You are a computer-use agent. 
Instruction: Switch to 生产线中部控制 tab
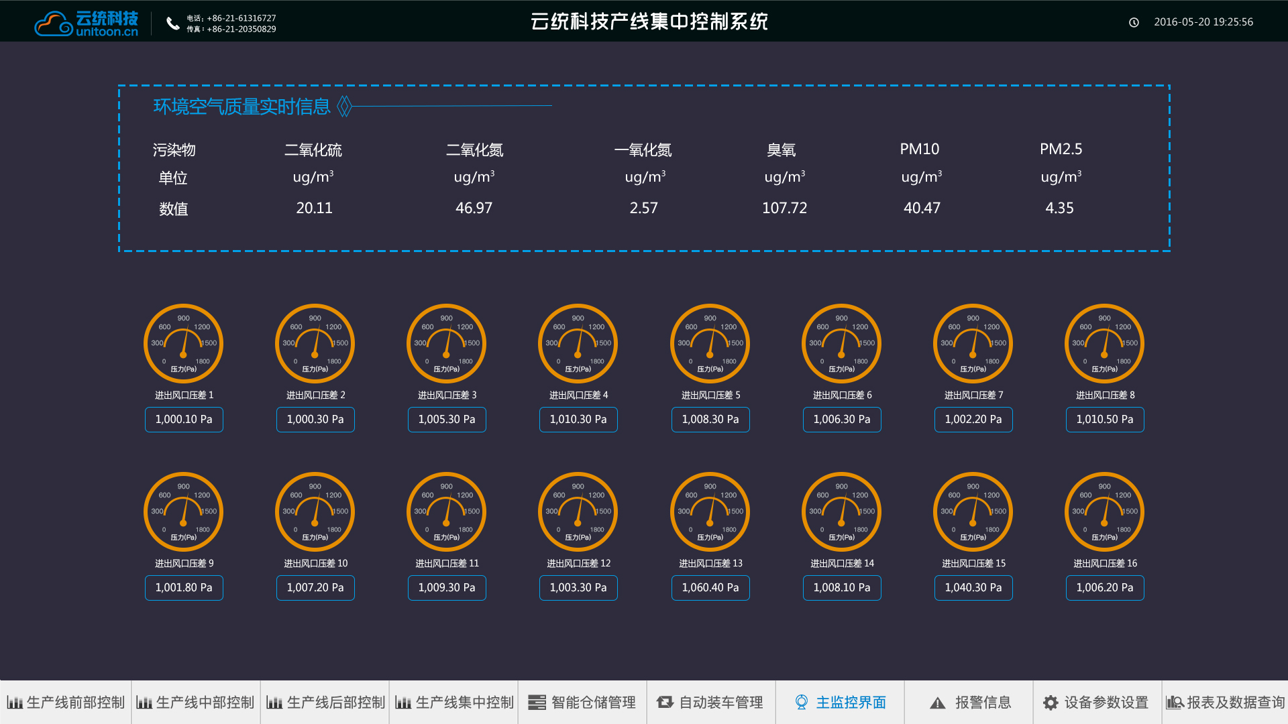pyautogui.click(x=195, y=703)
